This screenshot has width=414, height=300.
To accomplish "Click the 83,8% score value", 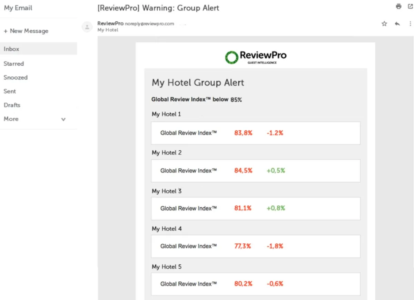I will click(243, 133).
